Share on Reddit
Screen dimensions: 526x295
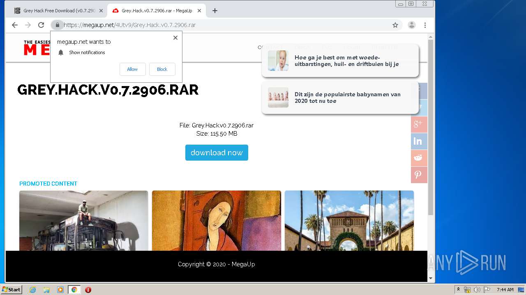[419, 158]
